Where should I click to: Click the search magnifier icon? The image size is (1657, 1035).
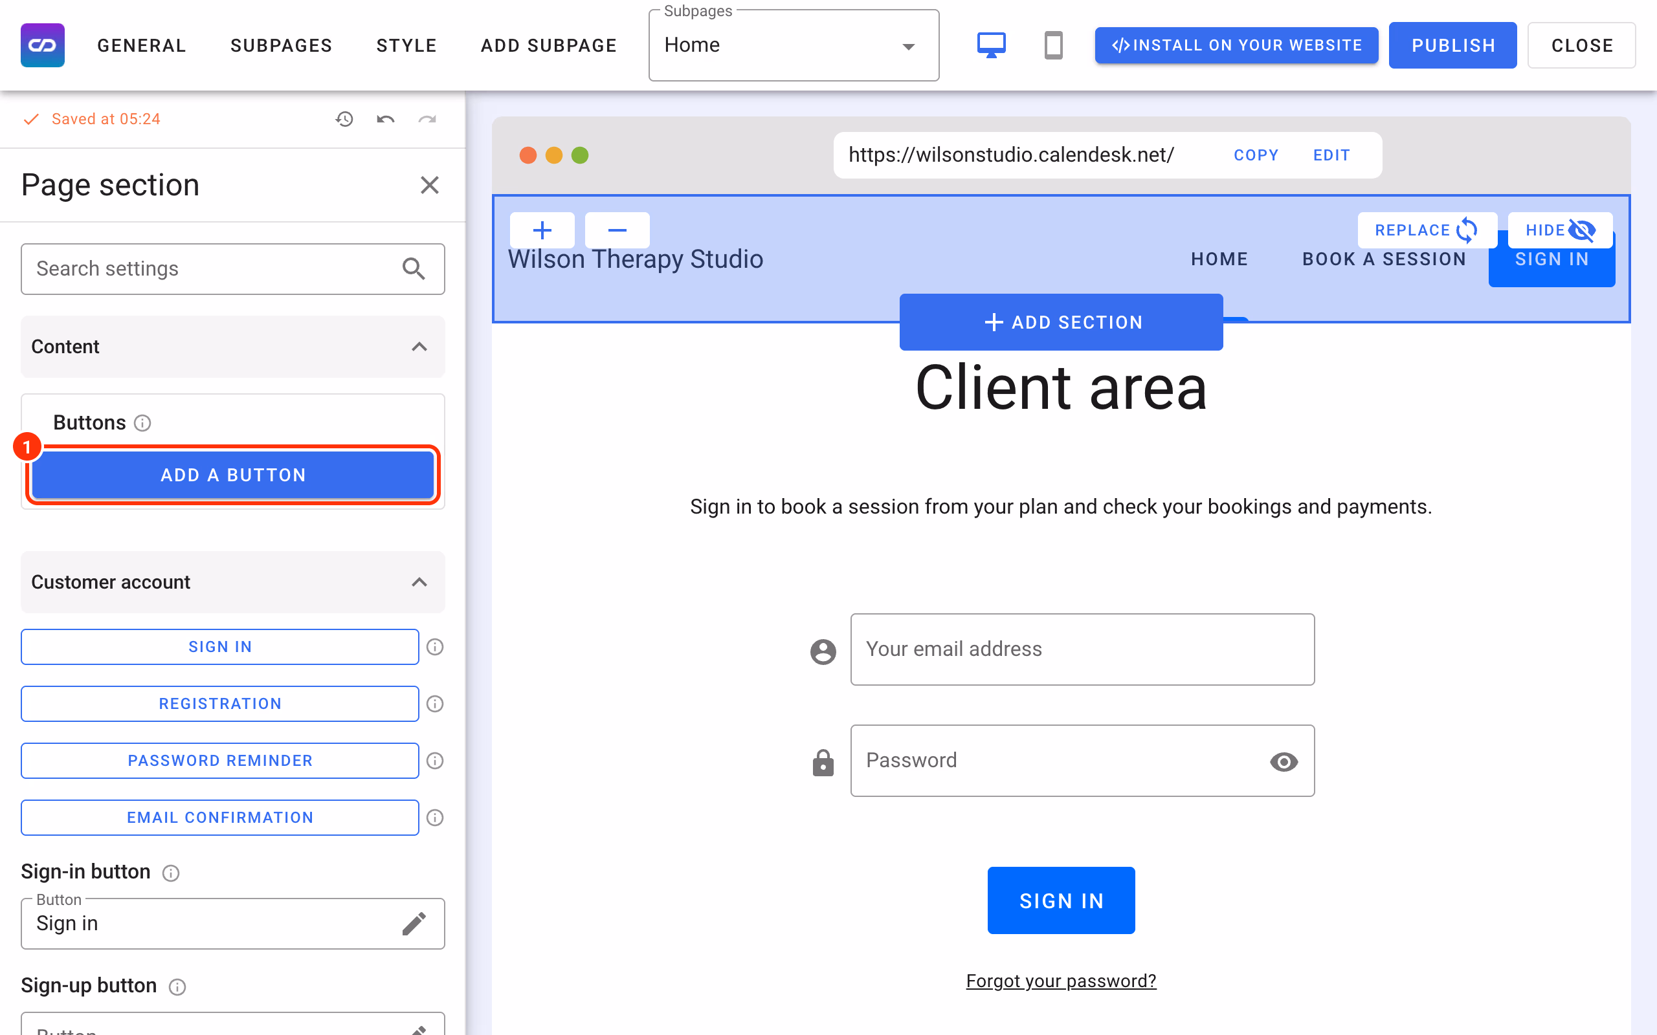coord(414,269)
